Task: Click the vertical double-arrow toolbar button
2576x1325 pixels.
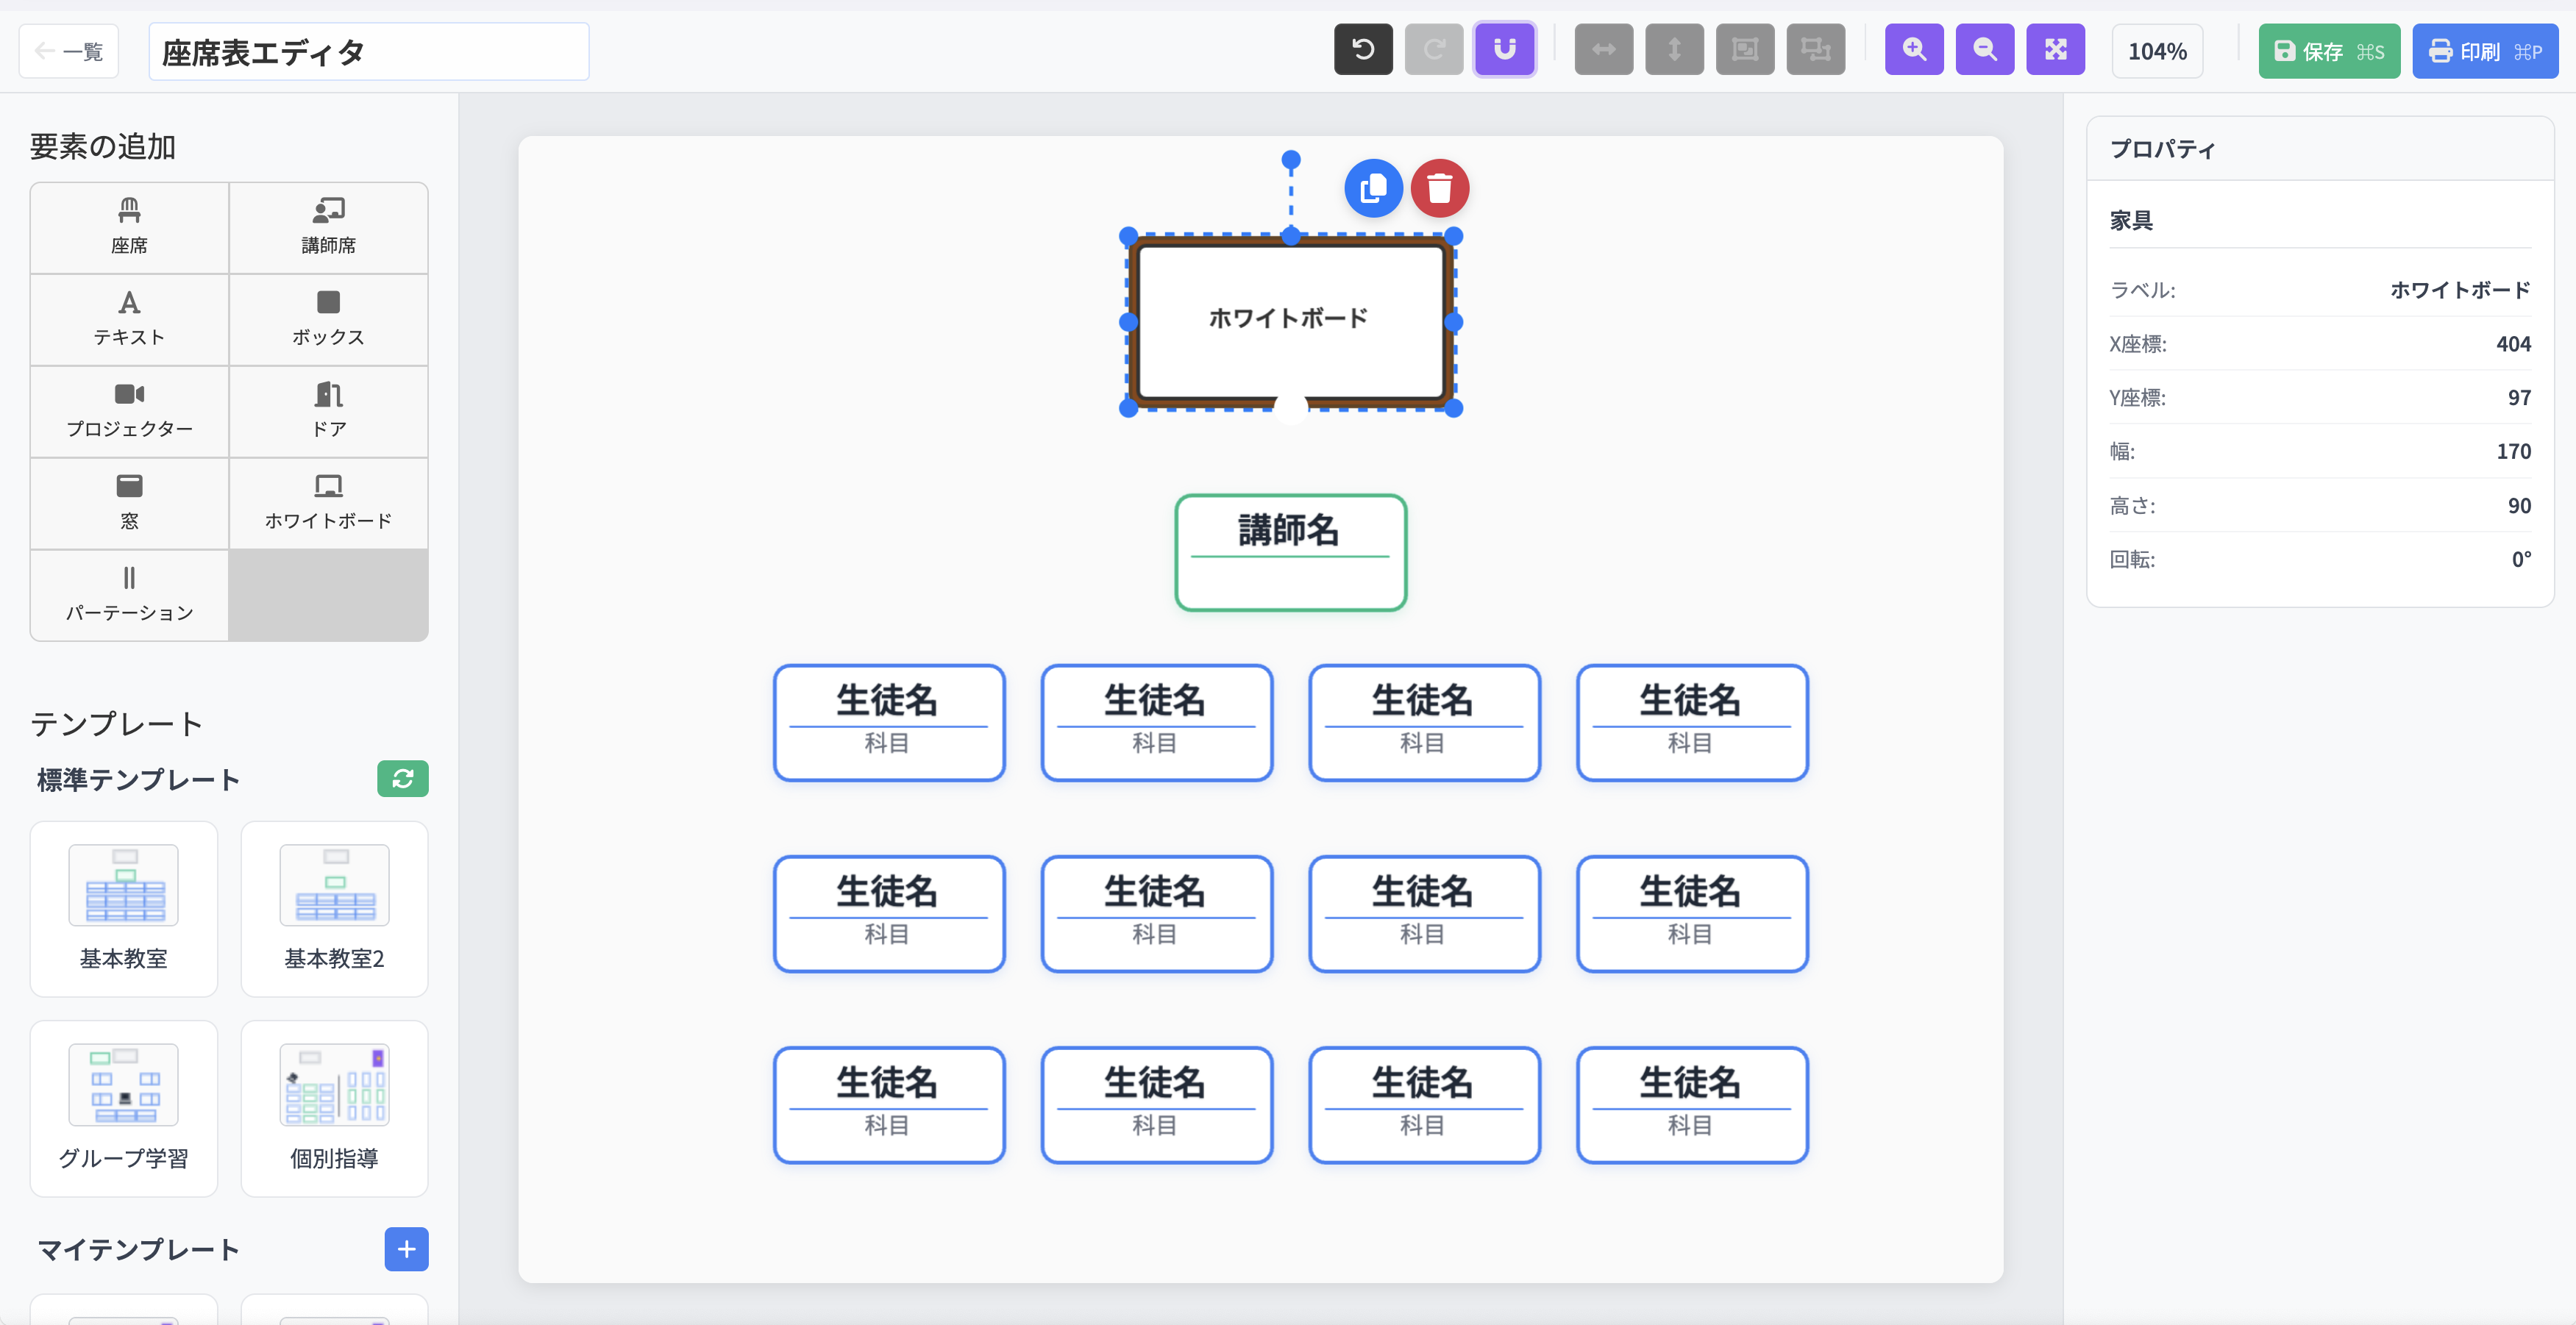Action: [x=1674, y=50]
